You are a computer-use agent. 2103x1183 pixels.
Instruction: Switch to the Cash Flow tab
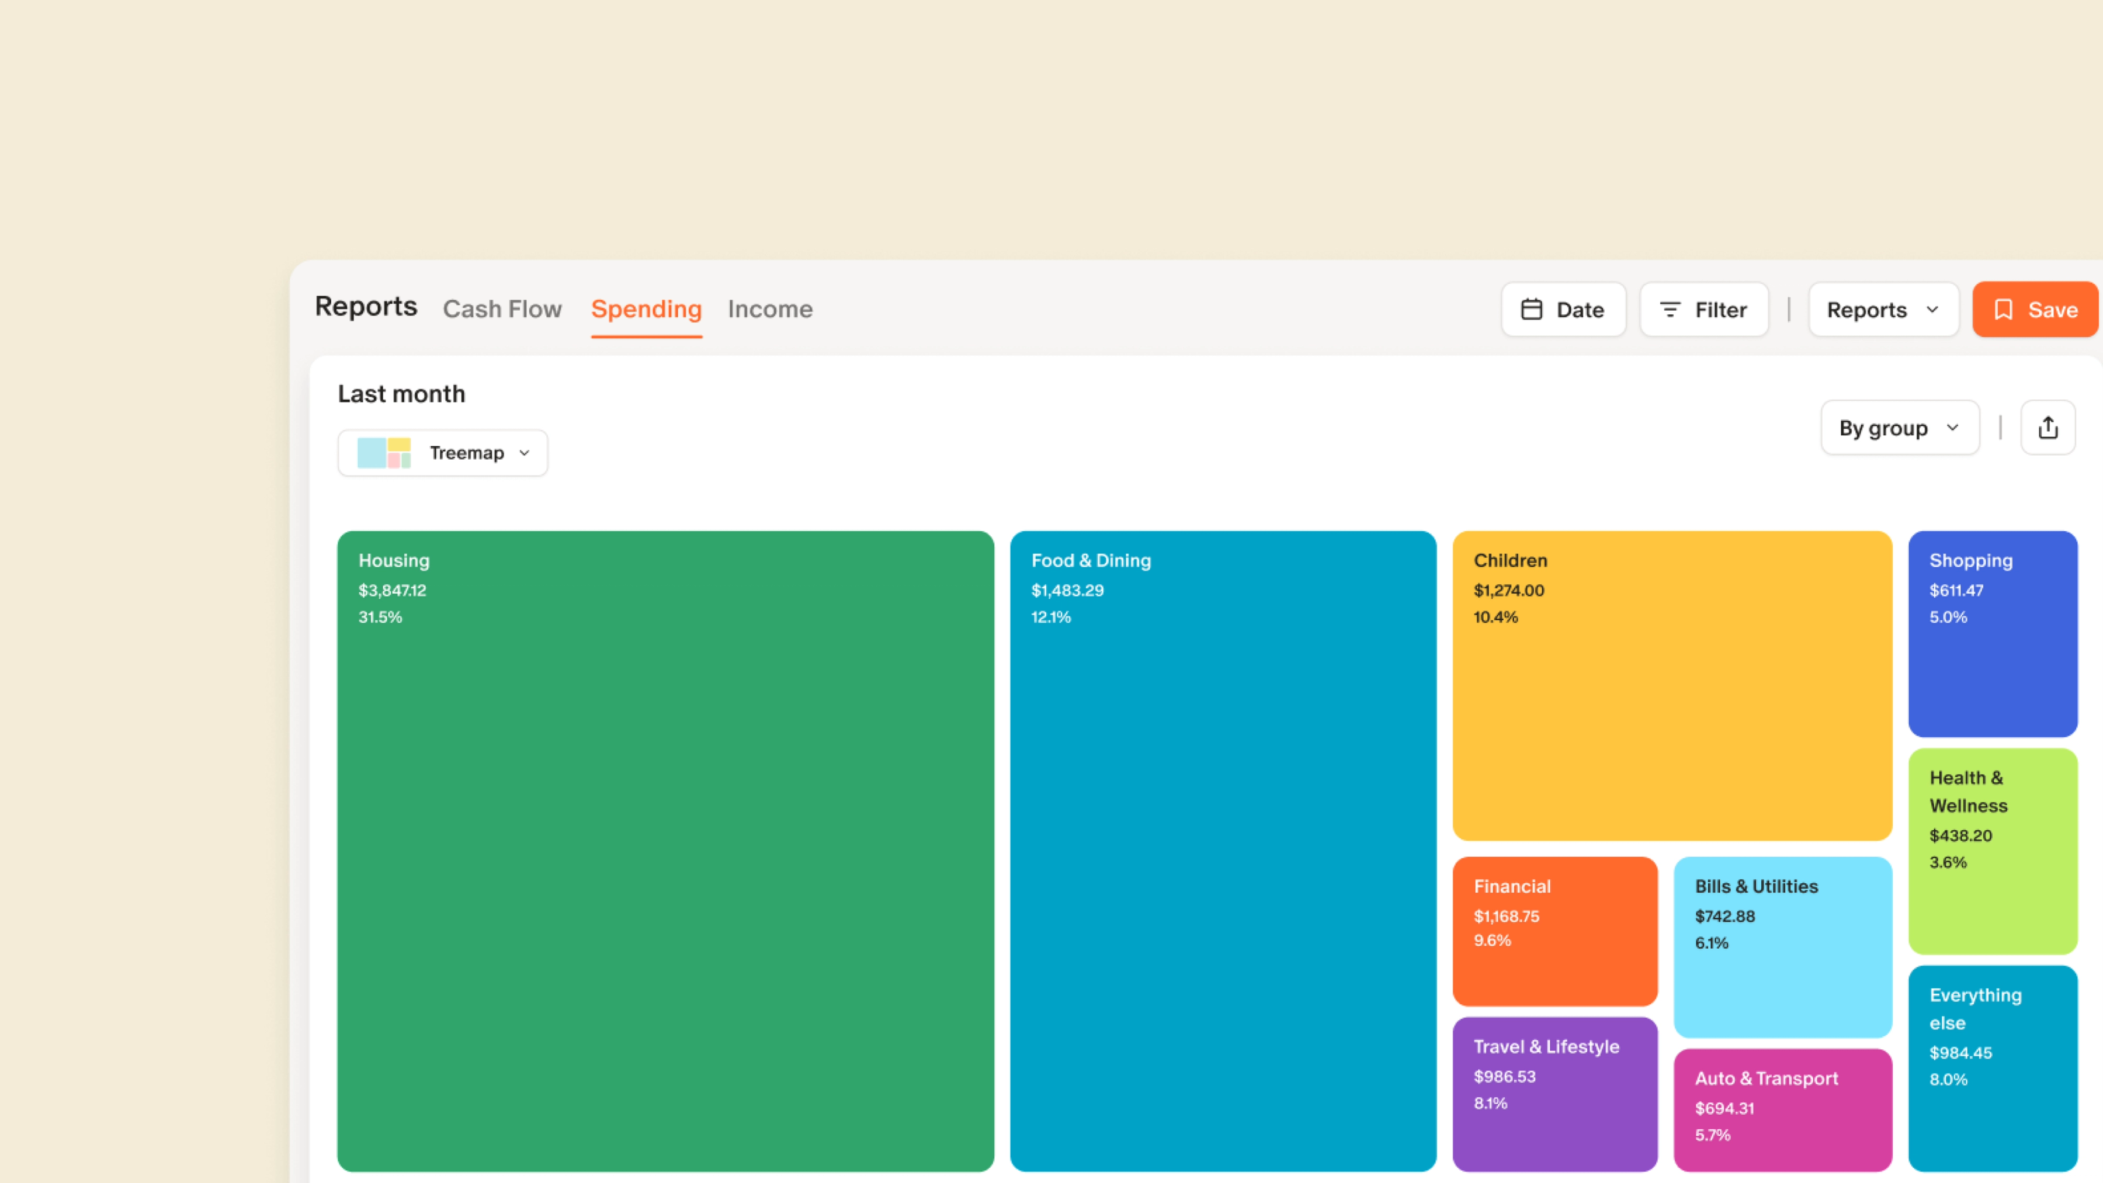click(x=502, y=310)
